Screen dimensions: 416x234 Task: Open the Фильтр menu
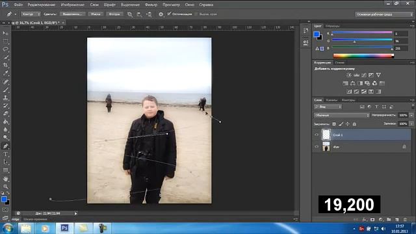(151, 5)
